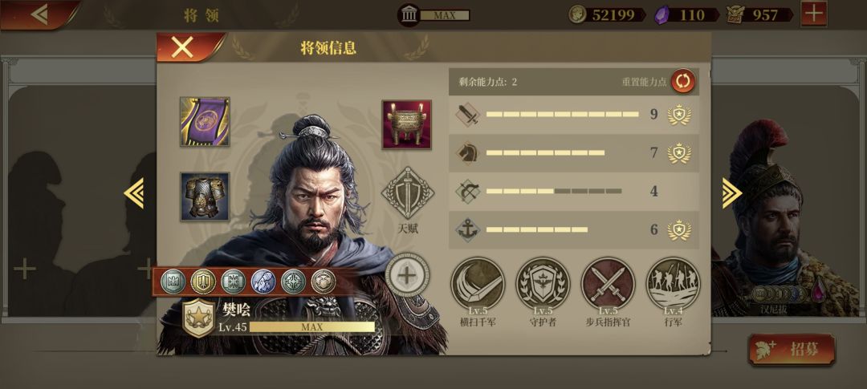Tap the 横扫千军 skill icon
The height and width of the screenshot is (389, 867).
tap(477, 284)
